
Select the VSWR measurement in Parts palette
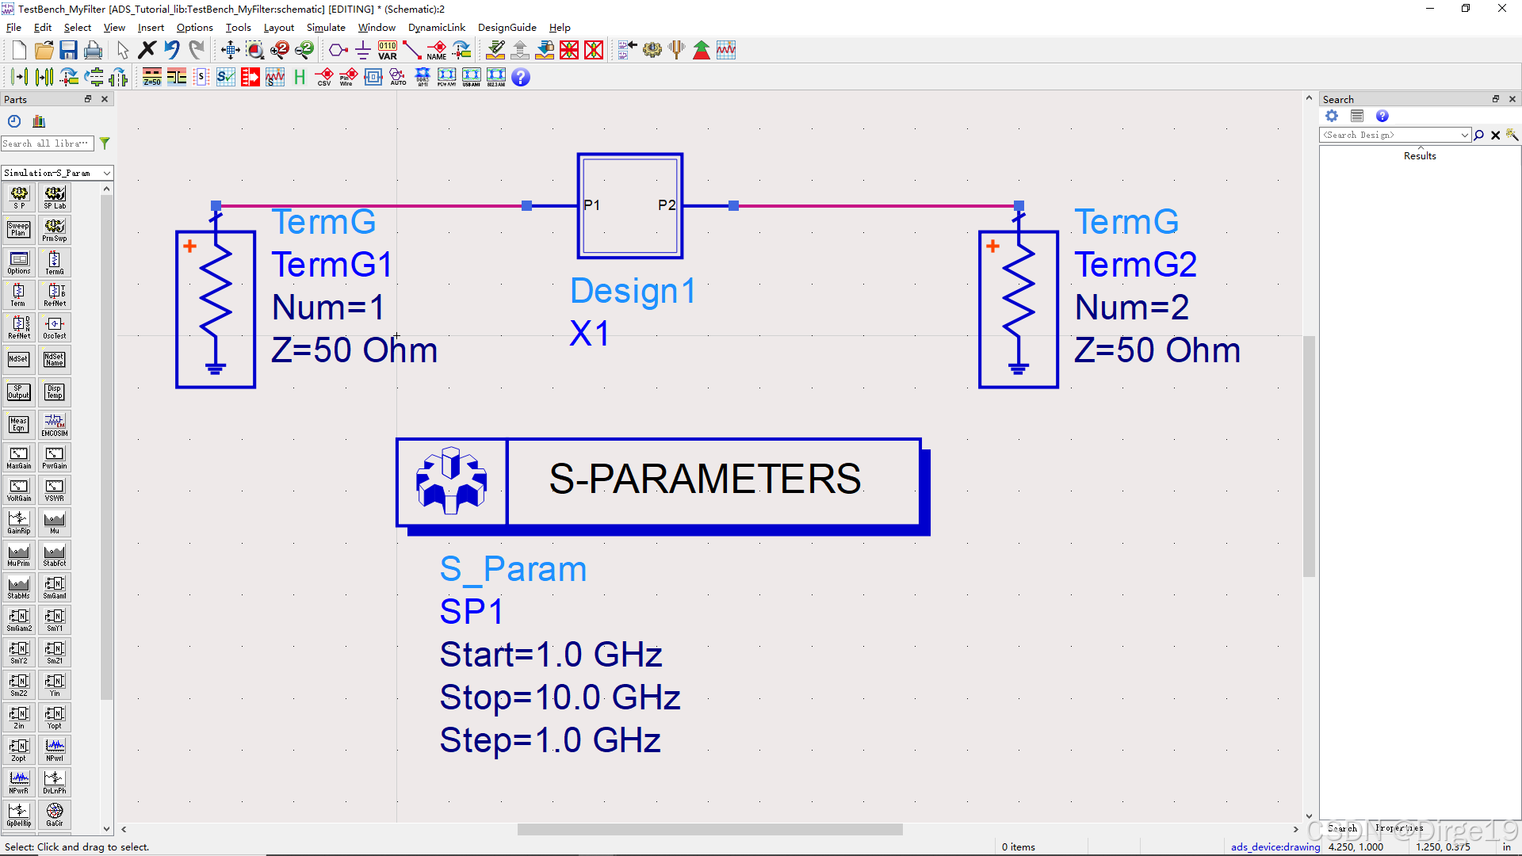55,489
